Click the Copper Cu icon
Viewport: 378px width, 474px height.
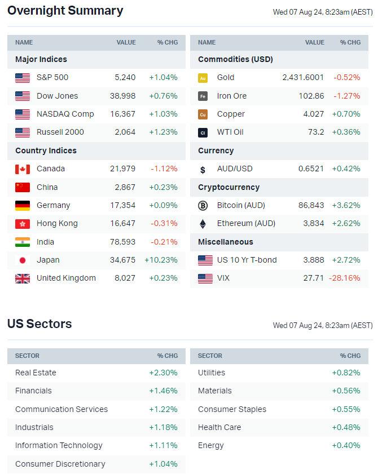click(x=203, y=114)
